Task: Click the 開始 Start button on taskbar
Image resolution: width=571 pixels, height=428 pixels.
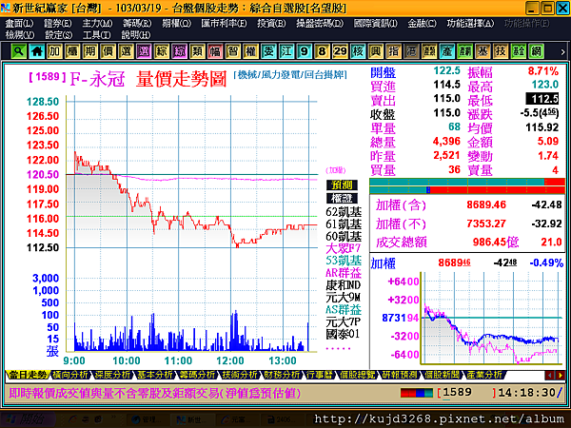Action: [27, 419]
